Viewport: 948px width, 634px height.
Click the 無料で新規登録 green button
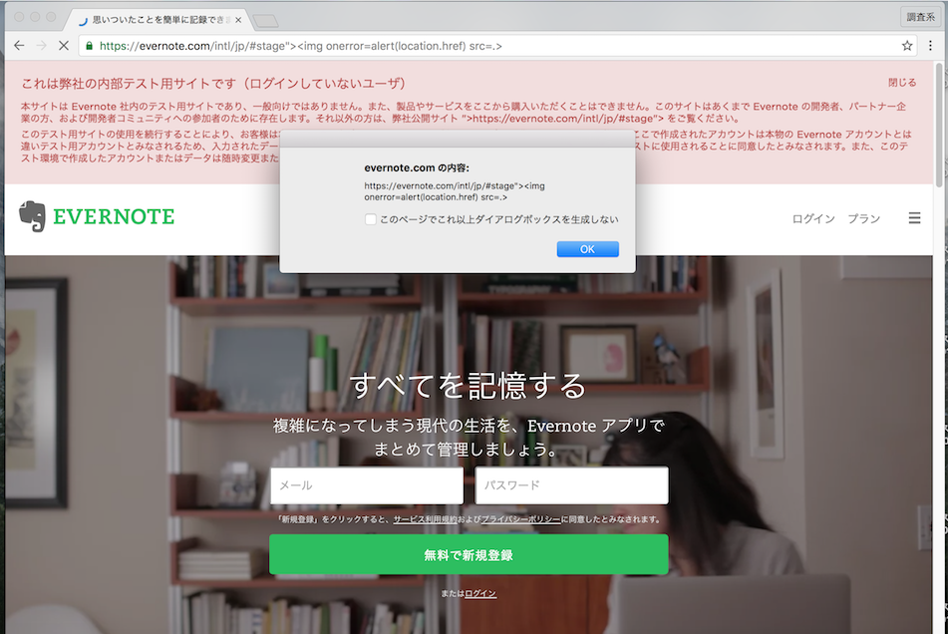[x=469, y=555]
